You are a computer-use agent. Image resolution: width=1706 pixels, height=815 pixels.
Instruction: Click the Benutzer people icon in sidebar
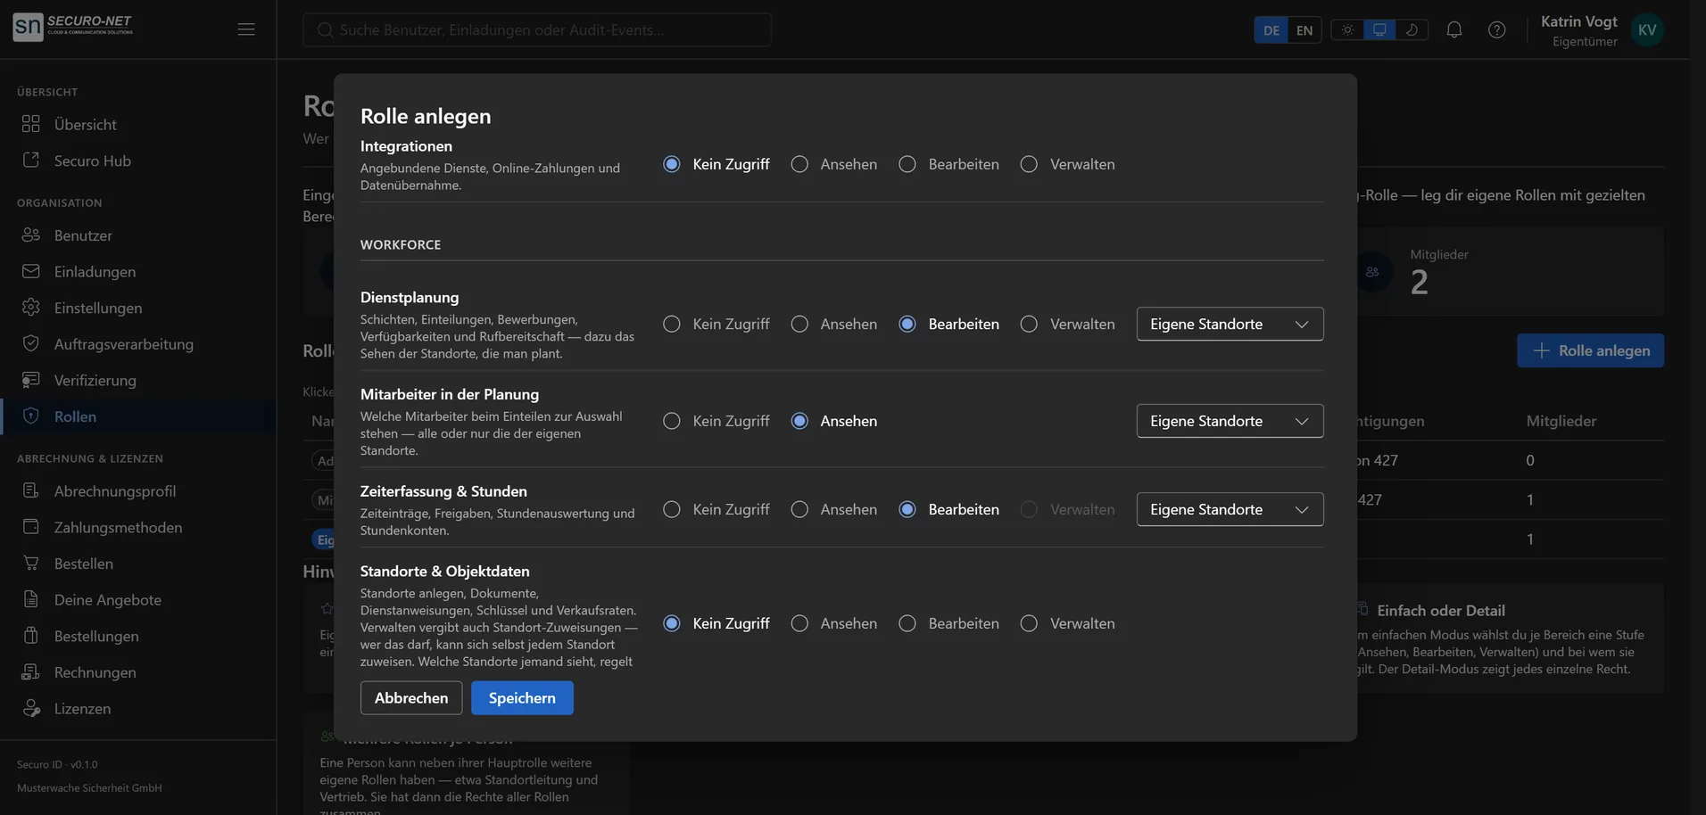31,235
